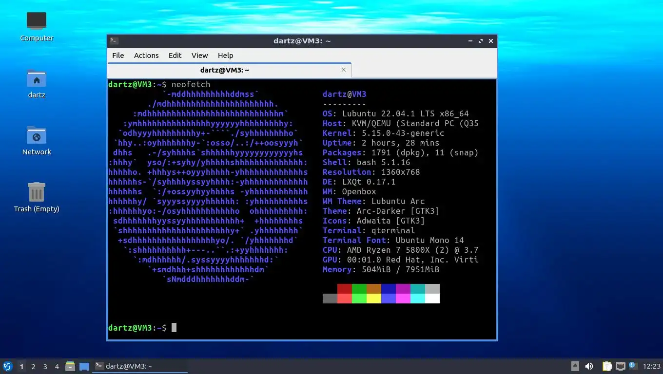Click the 'Icons: Adwaita [GTK3]' line
This screenshot has width=663, height=374.
click(373, 221)
